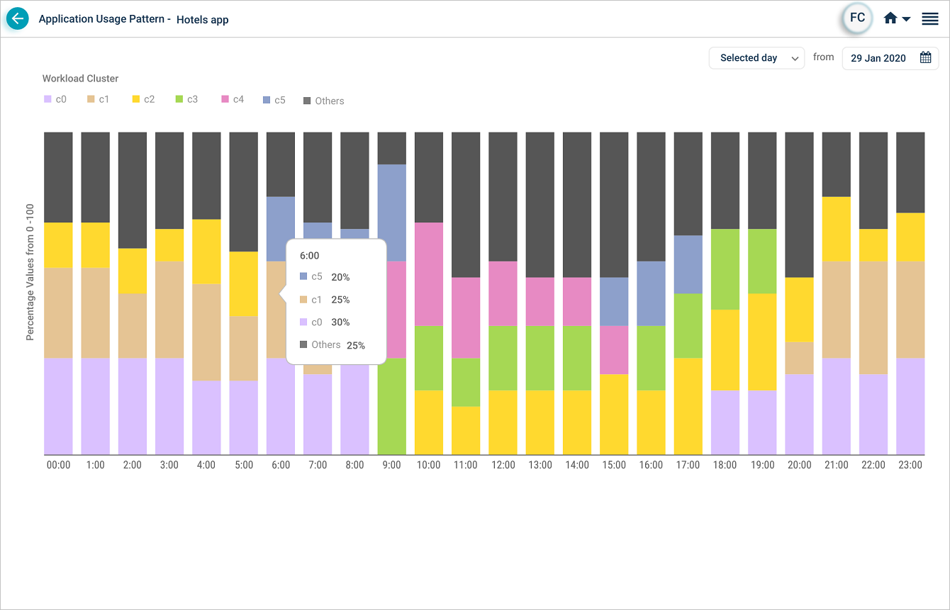950x610 pixels.
Task: Open the hamburger menu icon
Action: (x=929, y=19)
